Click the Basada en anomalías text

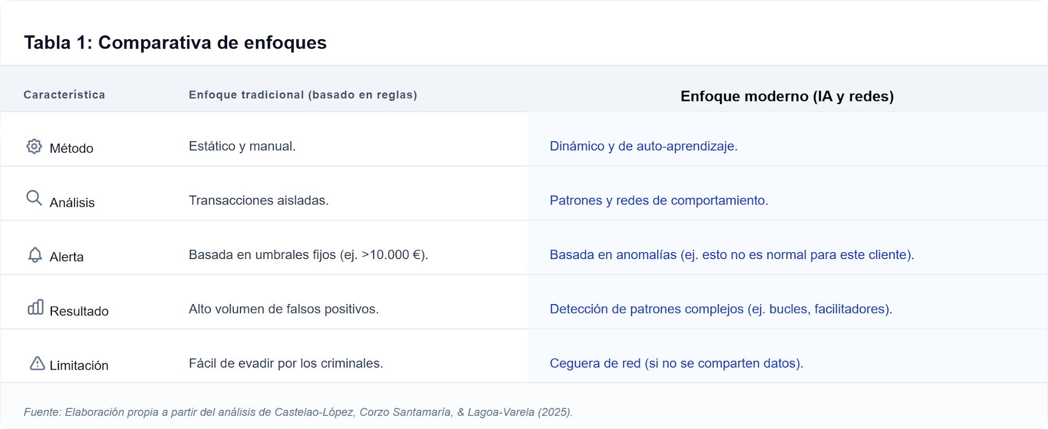pyautogui.click(x=731, y=255)
